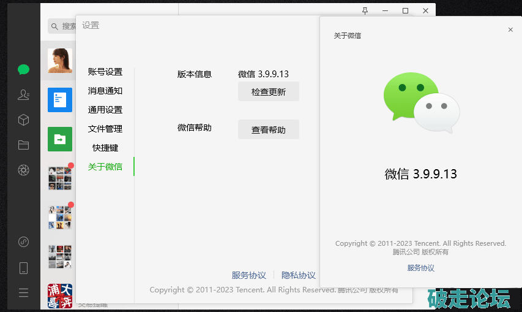The height and width of the screenshot is (312, 522).
Task: Pin the WeChat window on top
Action: [365, 10]
